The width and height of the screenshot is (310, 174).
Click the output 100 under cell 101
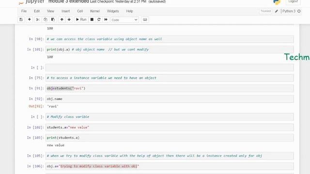coord(50,57)
